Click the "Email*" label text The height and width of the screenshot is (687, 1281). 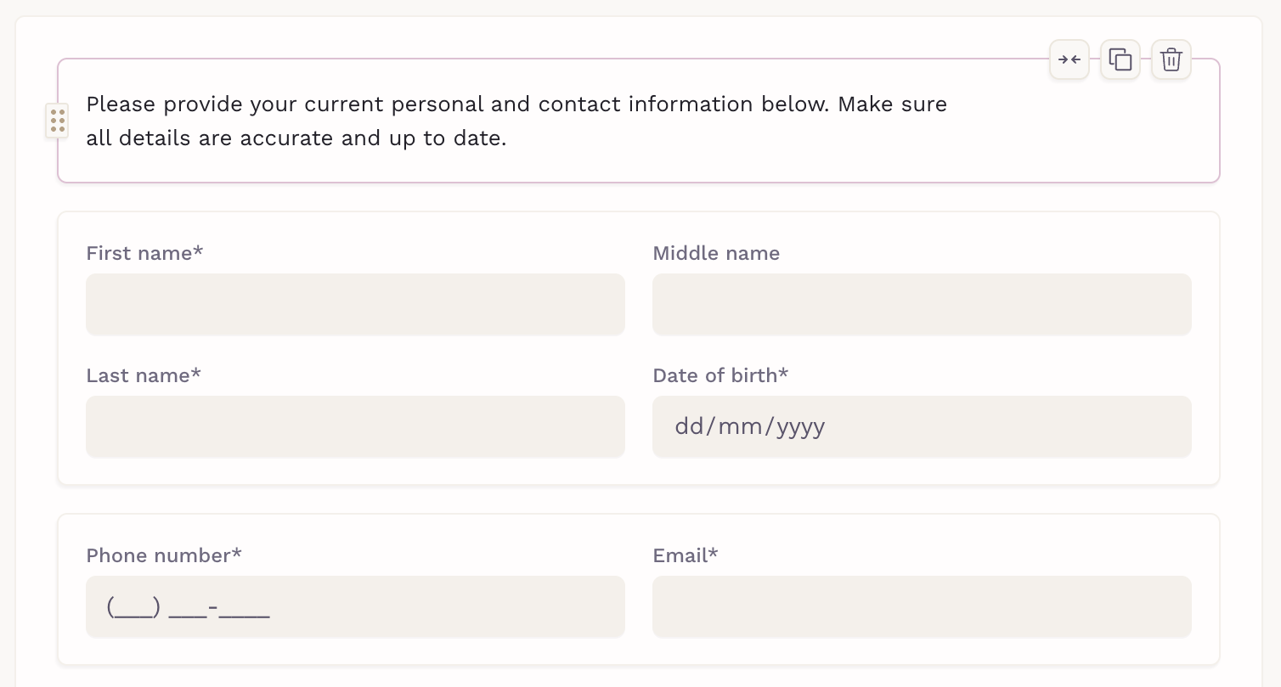[686, 555]
